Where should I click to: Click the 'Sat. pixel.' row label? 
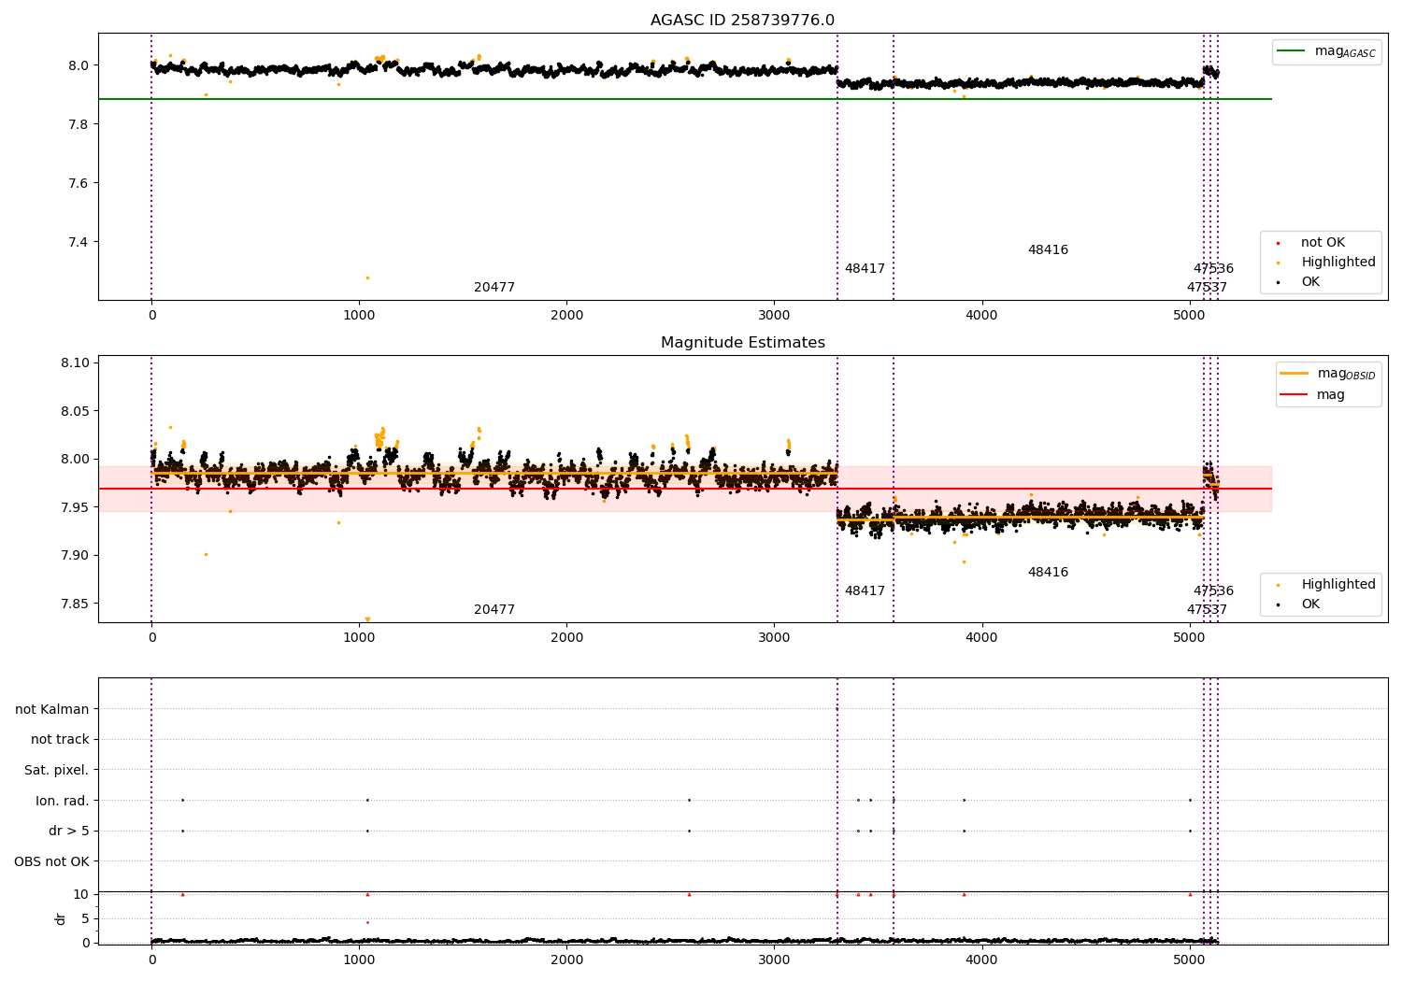point(57,770)
